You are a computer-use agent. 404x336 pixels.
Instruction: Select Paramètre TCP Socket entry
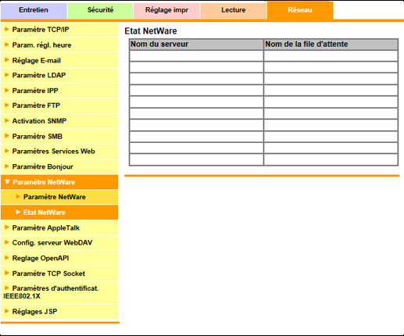(59, 273)
